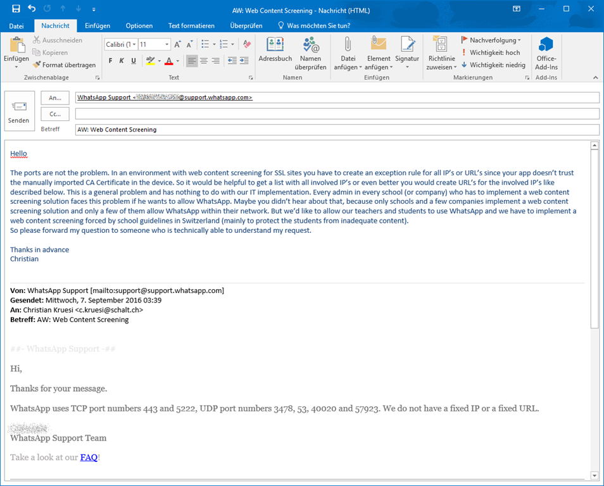Click Format übertragen painter tool
This screenshot has width=604, height=486.
click(65, 65)
